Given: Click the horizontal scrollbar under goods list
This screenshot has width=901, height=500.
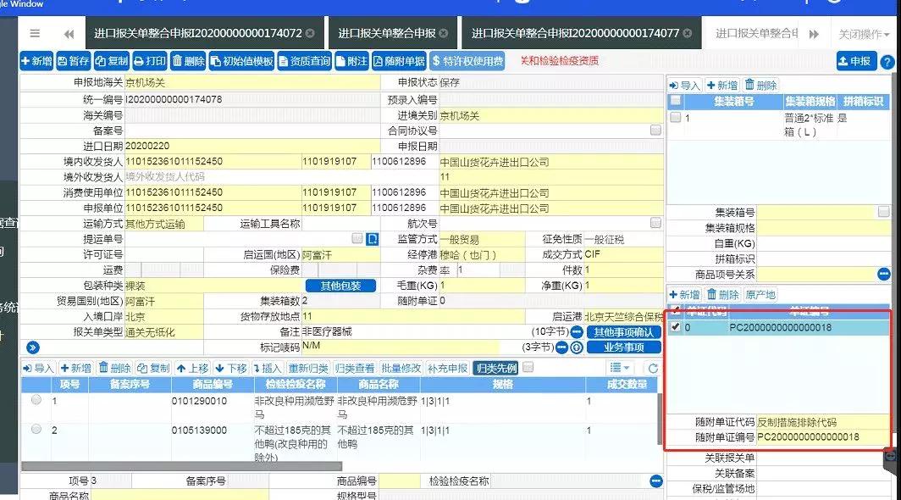Looking at the screenshot, I should (181, 466).
